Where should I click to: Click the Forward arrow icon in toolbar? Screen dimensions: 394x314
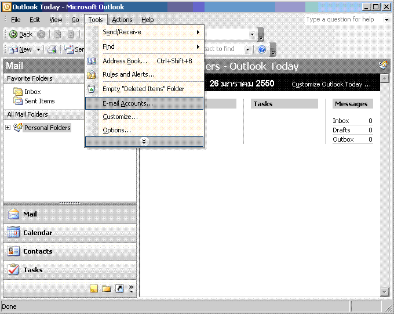[x=41, y=34]
